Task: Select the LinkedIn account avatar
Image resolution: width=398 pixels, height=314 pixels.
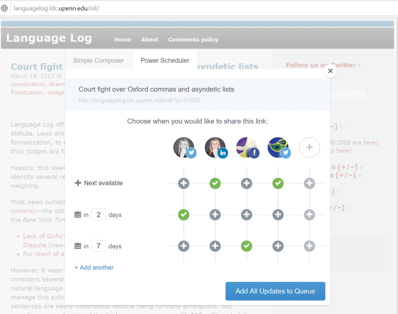Action: pyautogui.click(x=215, y=147)
